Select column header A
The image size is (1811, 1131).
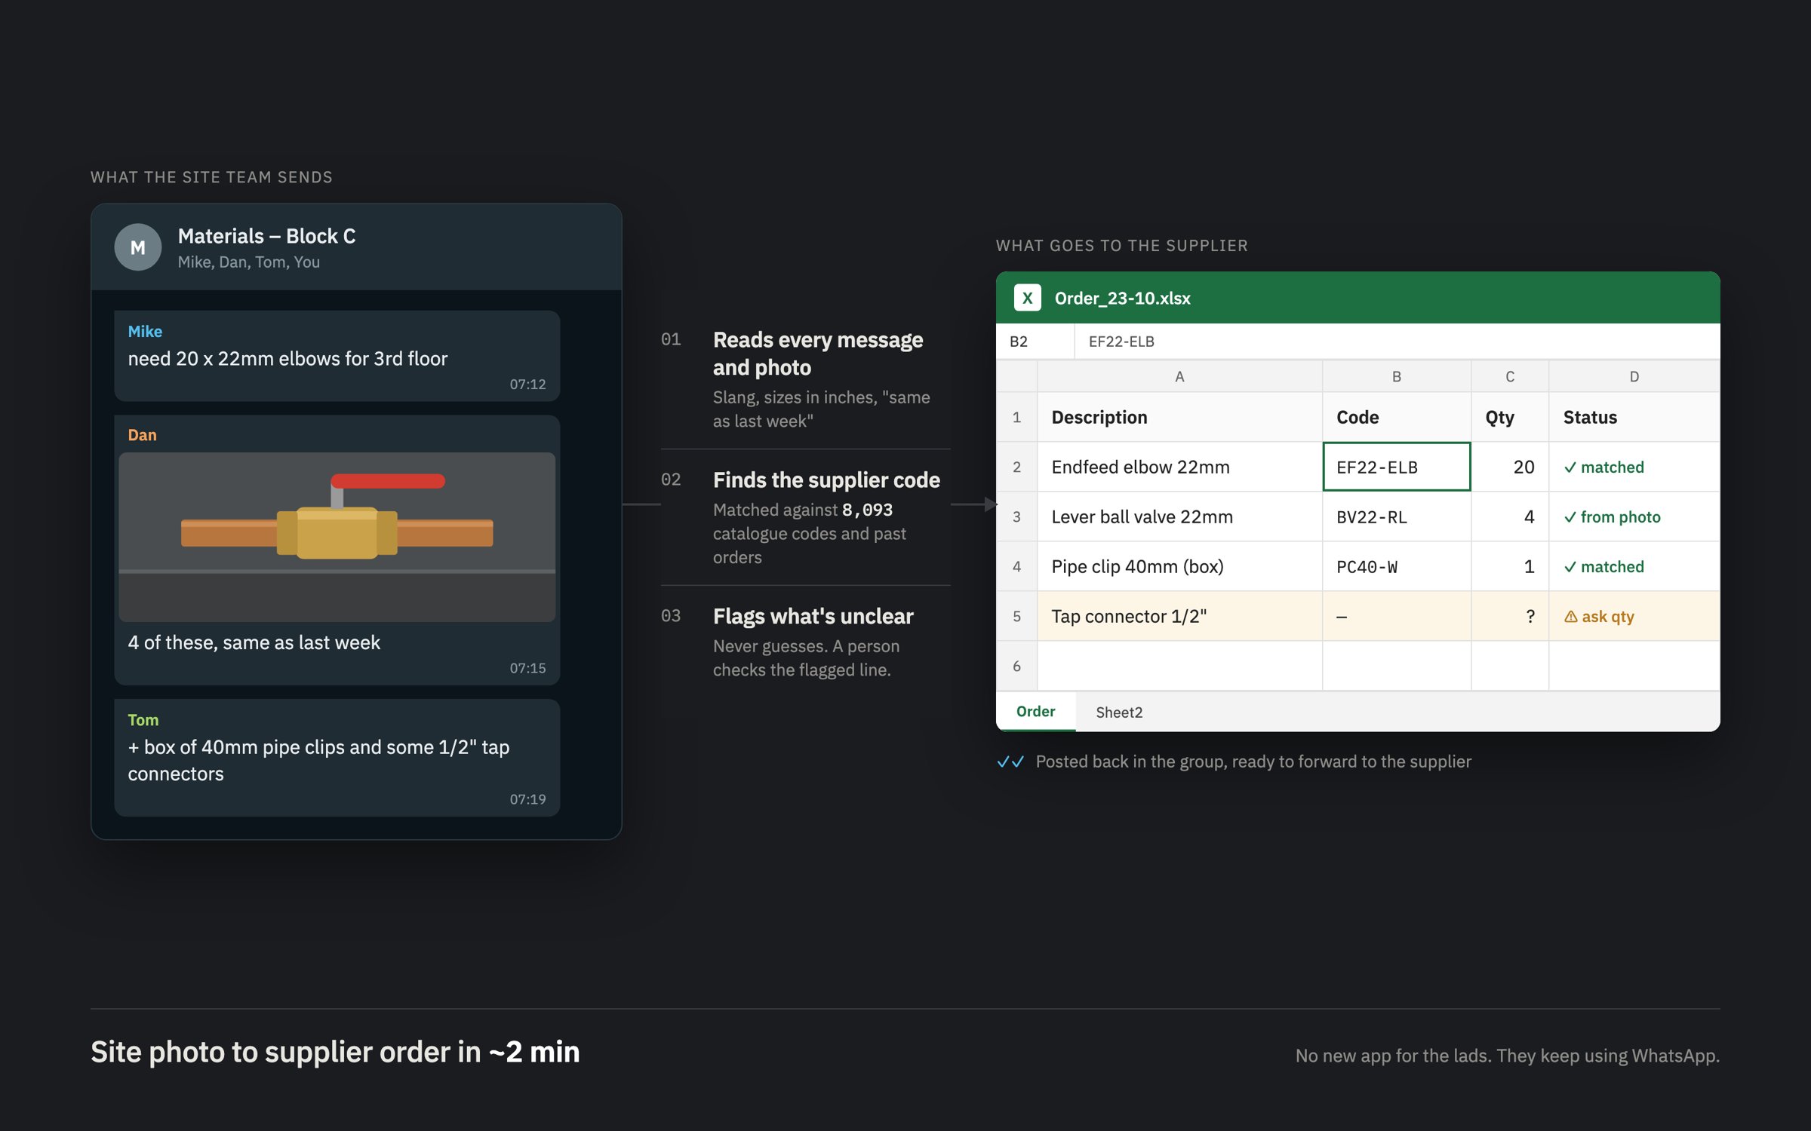pyautogui.click(x=1179, y=376)
